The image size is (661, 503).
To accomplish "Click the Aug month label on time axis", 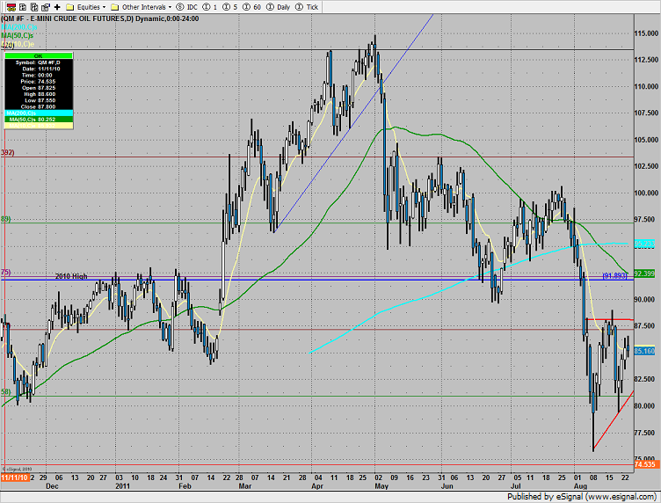I will [x=580, y=486].
